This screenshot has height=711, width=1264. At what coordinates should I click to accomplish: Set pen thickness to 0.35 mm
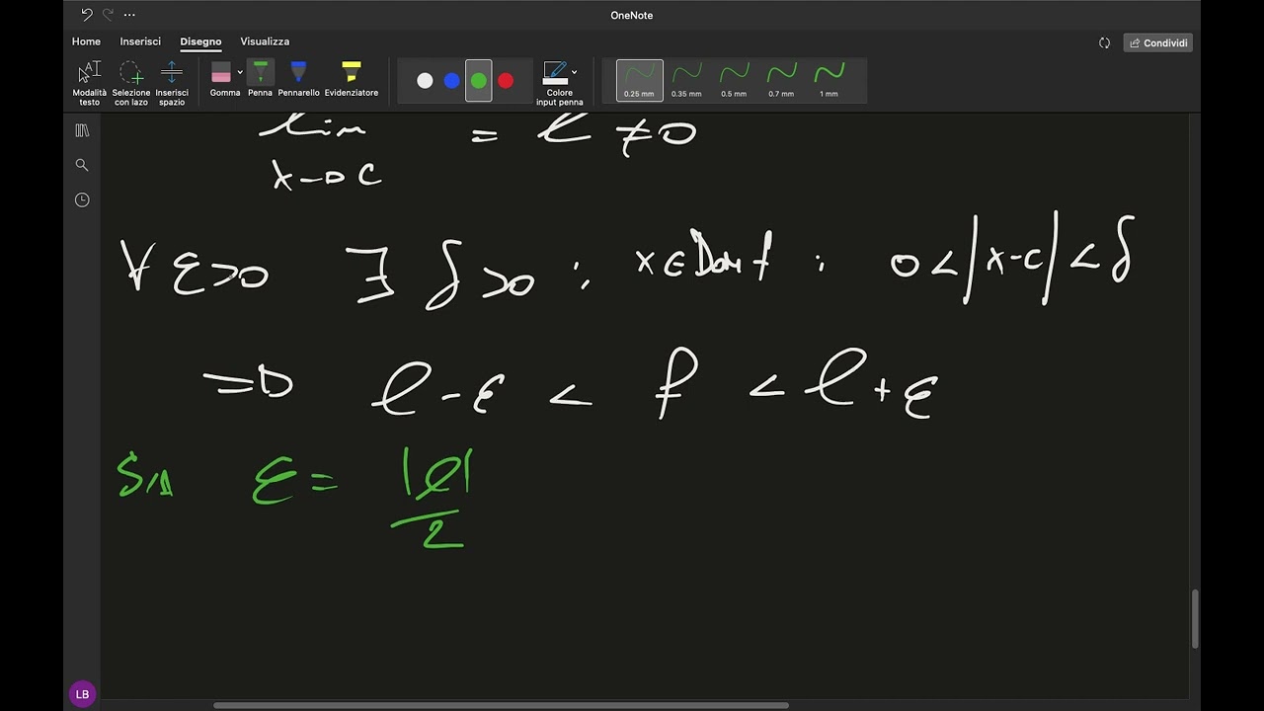686,80
